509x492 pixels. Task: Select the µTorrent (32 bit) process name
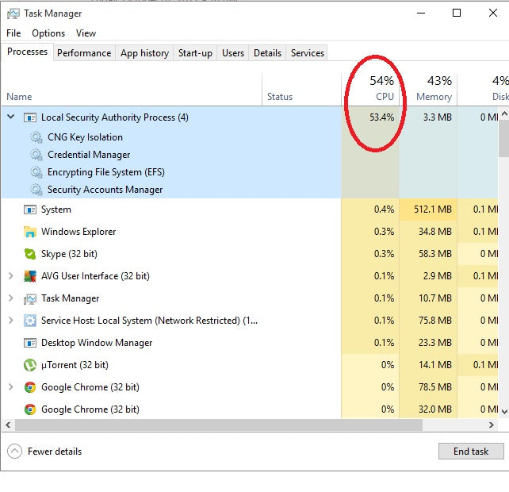click(75, 365)
